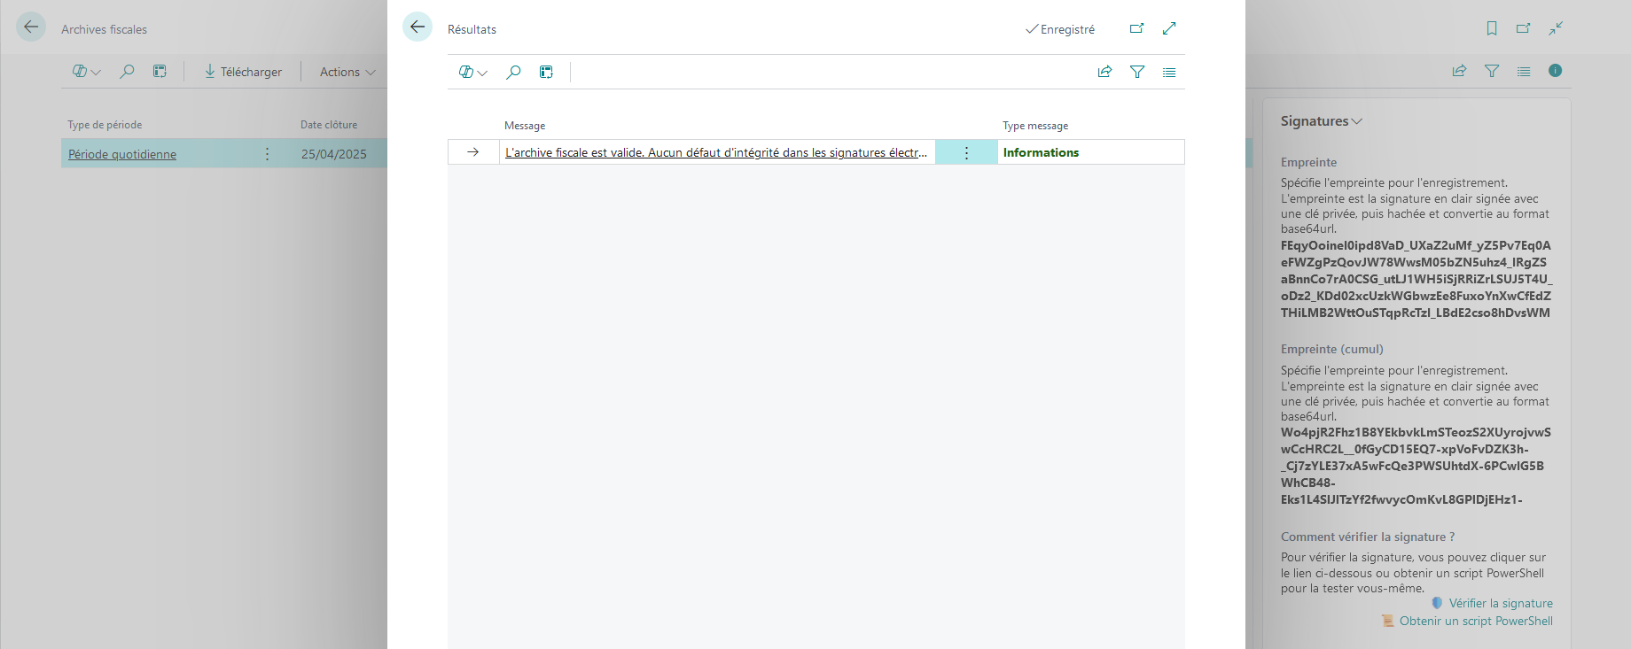Screen dimensions: 1631x649
Task: Toggle filter pane in Résultats
Action: (x=1137, y=72)
